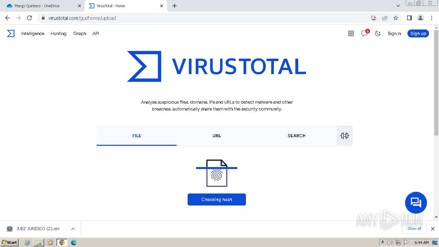Close the Margy Quintero OneDrive tab

(x=80, y=6)
